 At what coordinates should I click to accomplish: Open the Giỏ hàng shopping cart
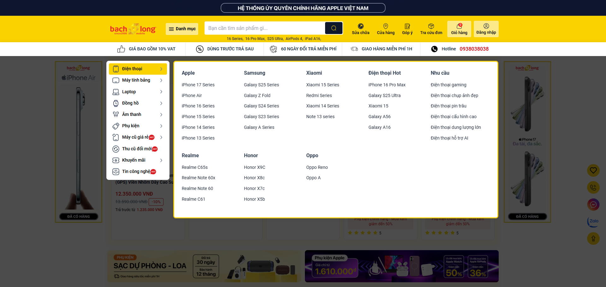coord(459,29)
